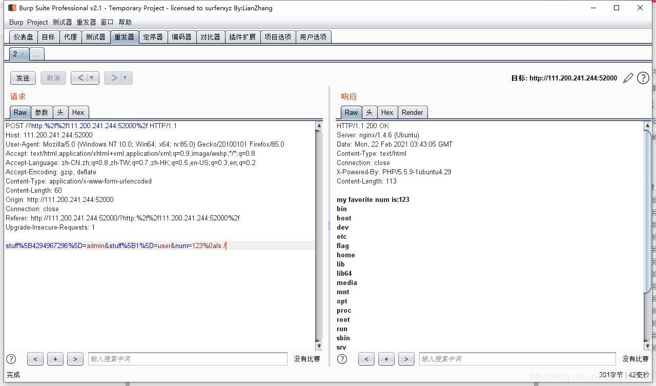Screen dimensions: 656x386
Task: Select the request Hex tab
Action: tap(78, 112)
